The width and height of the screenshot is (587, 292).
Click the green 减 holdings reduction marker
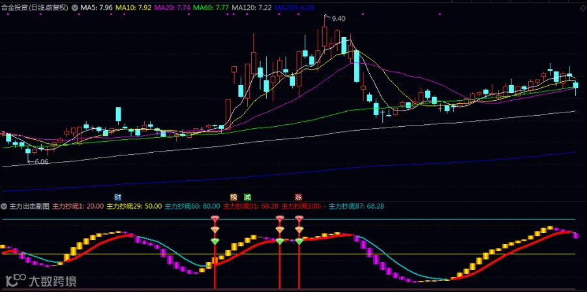[x=247, y=197]
